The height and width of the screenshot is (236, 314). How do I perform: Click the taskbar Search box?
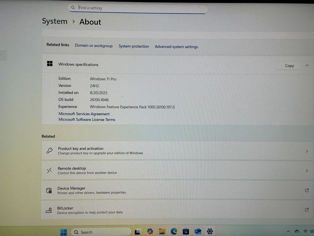point(101,232)
